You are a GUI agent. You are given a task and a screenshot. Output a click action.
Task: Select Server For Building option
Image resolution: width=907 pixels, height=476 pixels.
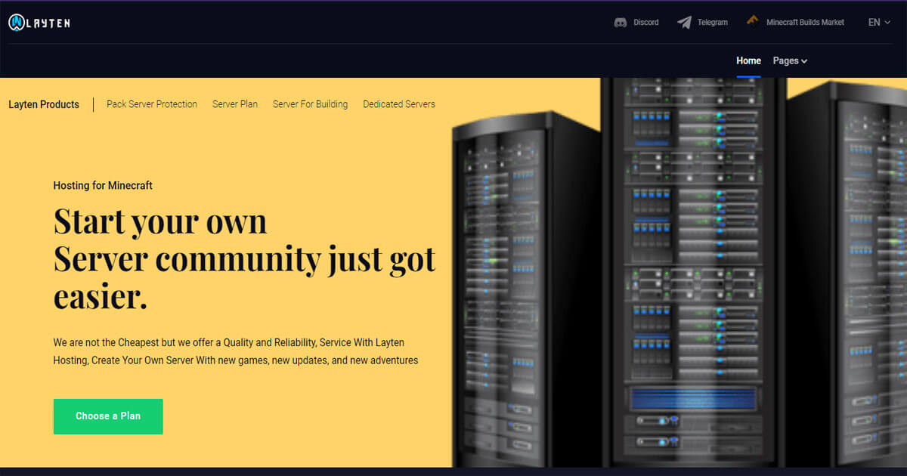[310, 104]
